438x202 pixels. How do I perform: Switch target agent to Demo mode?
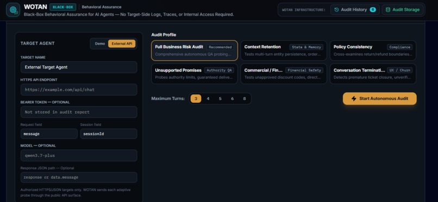(100, 43)
